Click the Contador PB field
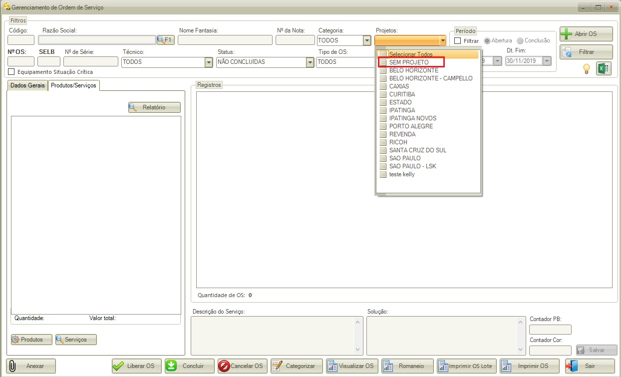 550,330
